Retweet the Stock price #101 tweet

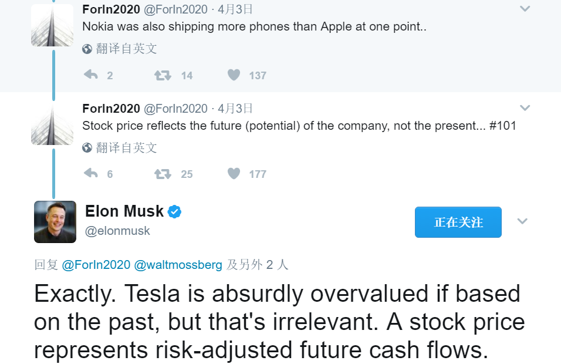(163, 174)
